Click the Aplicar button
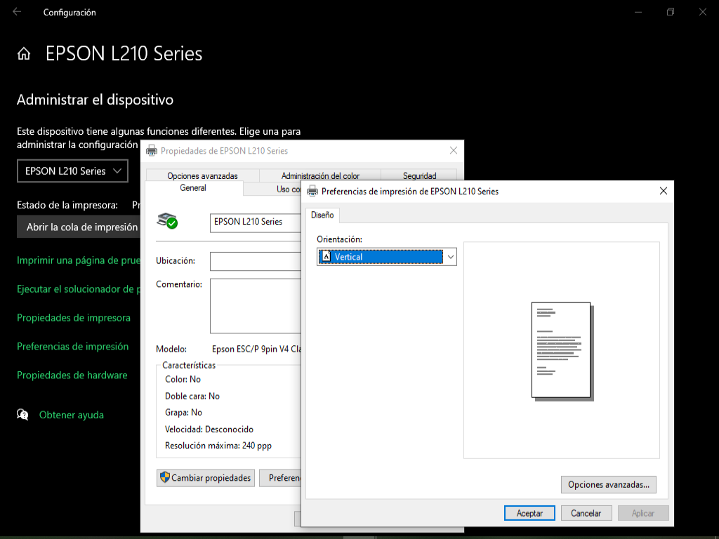The width and height of the screenshot is (719, 539). (643, 513)
